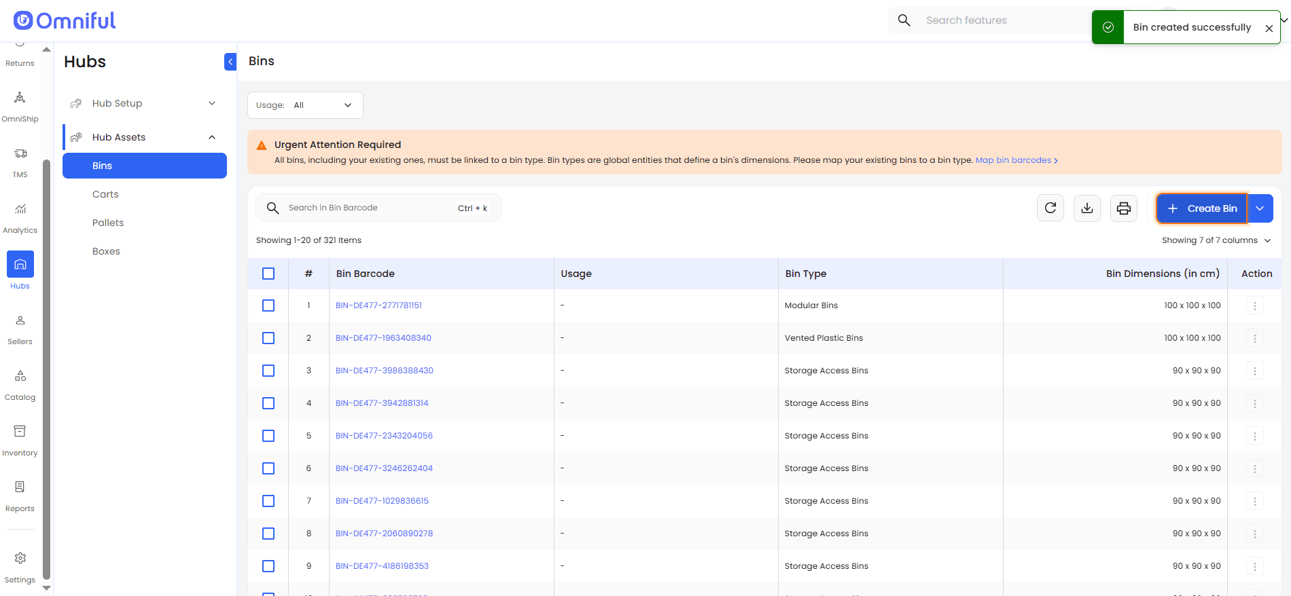Expand the Hub Setup menu group
The width and height of the screenshot is (1291, 596).
click(144, 103)
